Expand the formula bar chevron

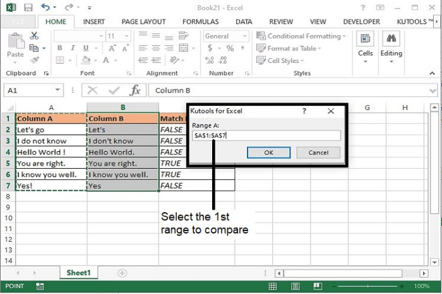pos(433,91)
